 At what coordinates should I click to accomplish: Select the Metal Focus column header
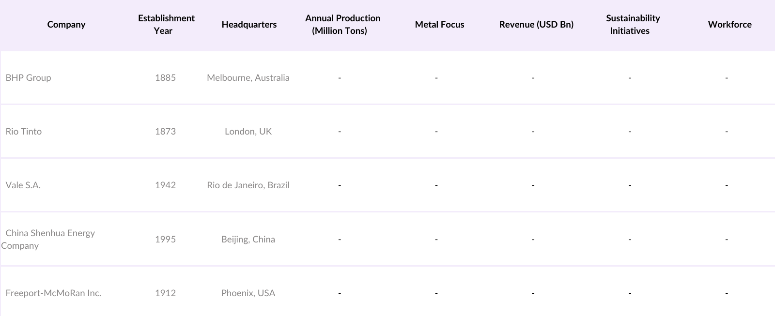pos(439,25)
